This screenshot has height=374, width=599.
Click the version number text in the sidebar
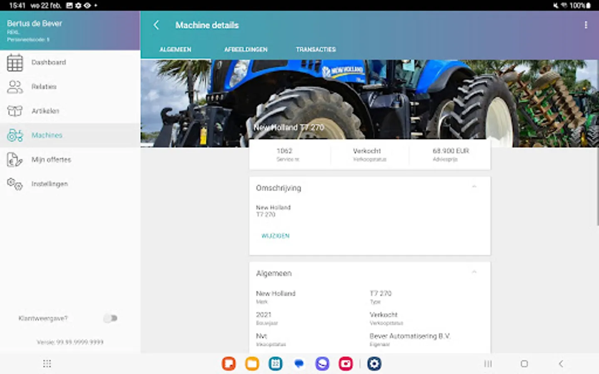pyautogui.click(x=70, y=342)
